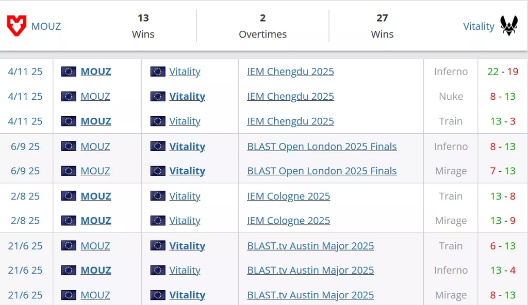Open BLAST.tv Austin Major 2025, Inferno row

(310, 270)
